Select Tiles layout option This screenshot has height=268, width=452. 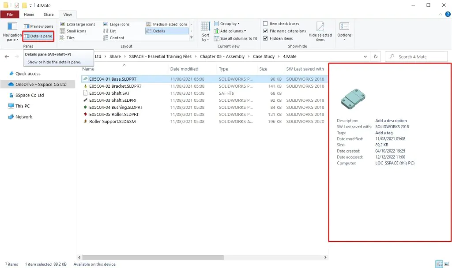click(x=67, y=38)
